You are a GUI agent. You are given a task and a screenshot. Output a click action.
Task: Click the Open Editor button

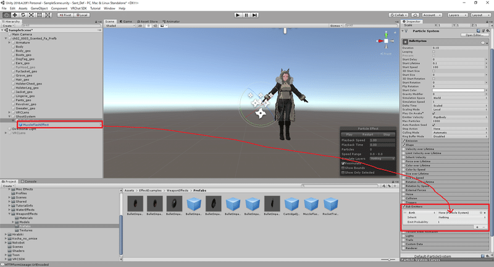[x=474, y=35]
